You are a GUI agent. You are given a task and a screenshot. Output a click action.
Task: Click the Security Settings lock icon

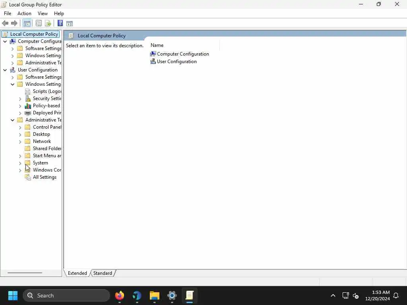[x=27, y=98]
